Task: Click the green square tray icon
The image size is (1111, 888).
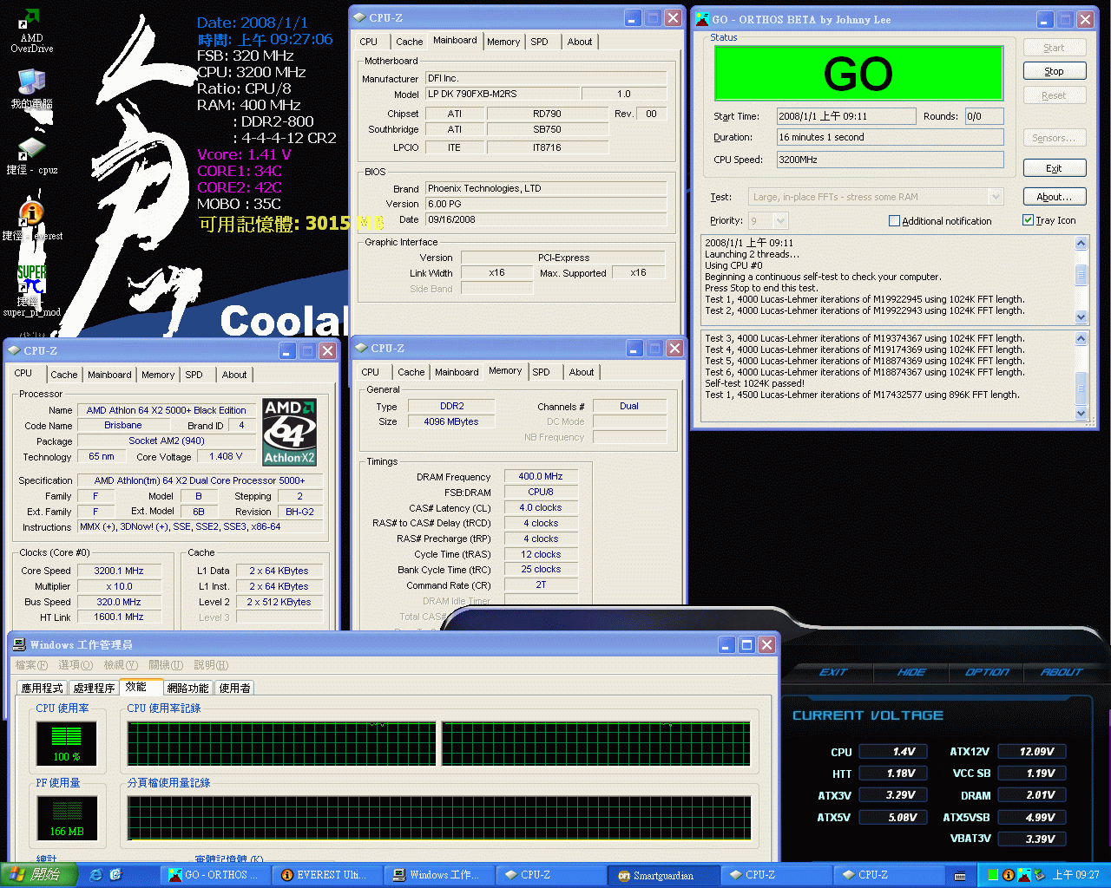Action: (x=993, y=875)
